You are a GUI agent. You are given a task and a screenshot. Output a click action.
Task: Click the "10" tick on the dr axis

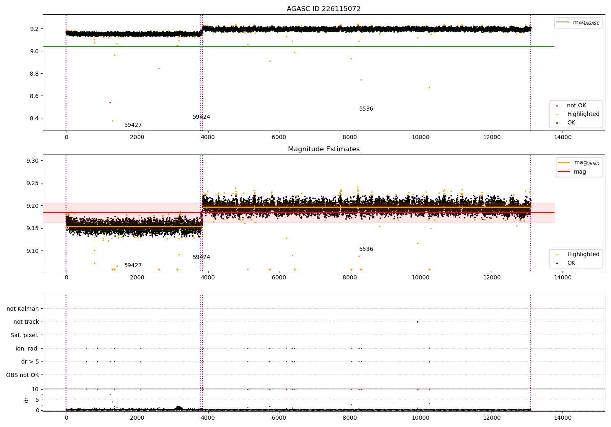coord(35,390)
